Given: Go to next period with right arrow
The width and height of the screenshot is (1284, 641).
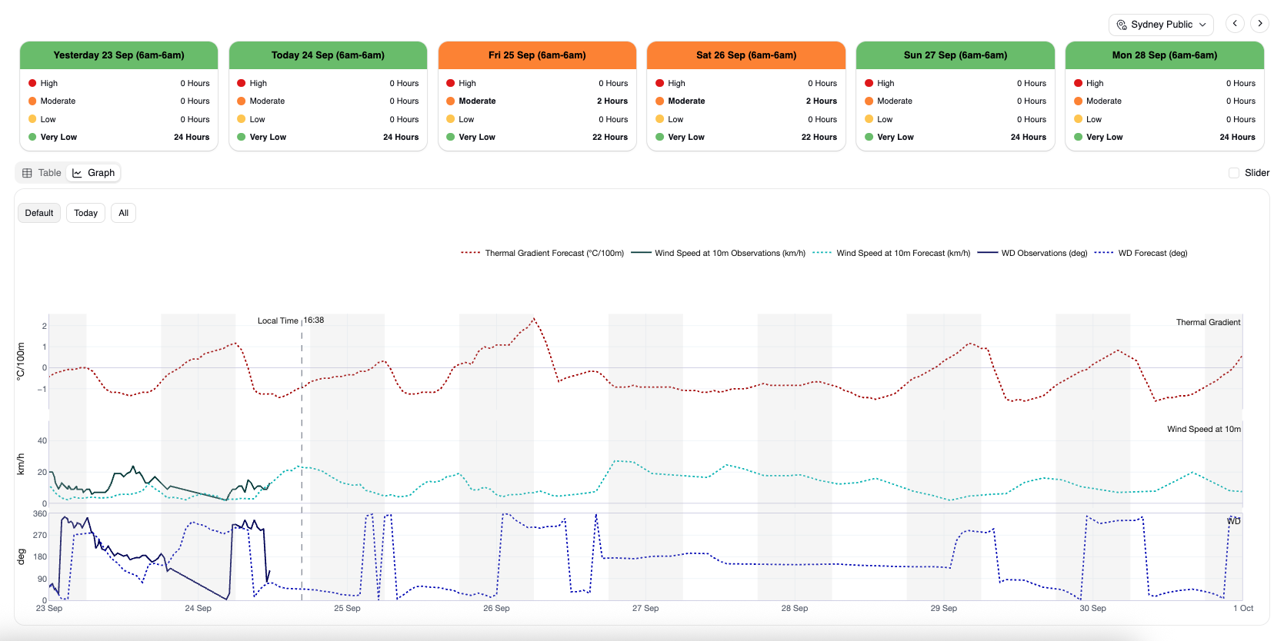Looking at the screenshot, I should click(x=1260, y=24).
